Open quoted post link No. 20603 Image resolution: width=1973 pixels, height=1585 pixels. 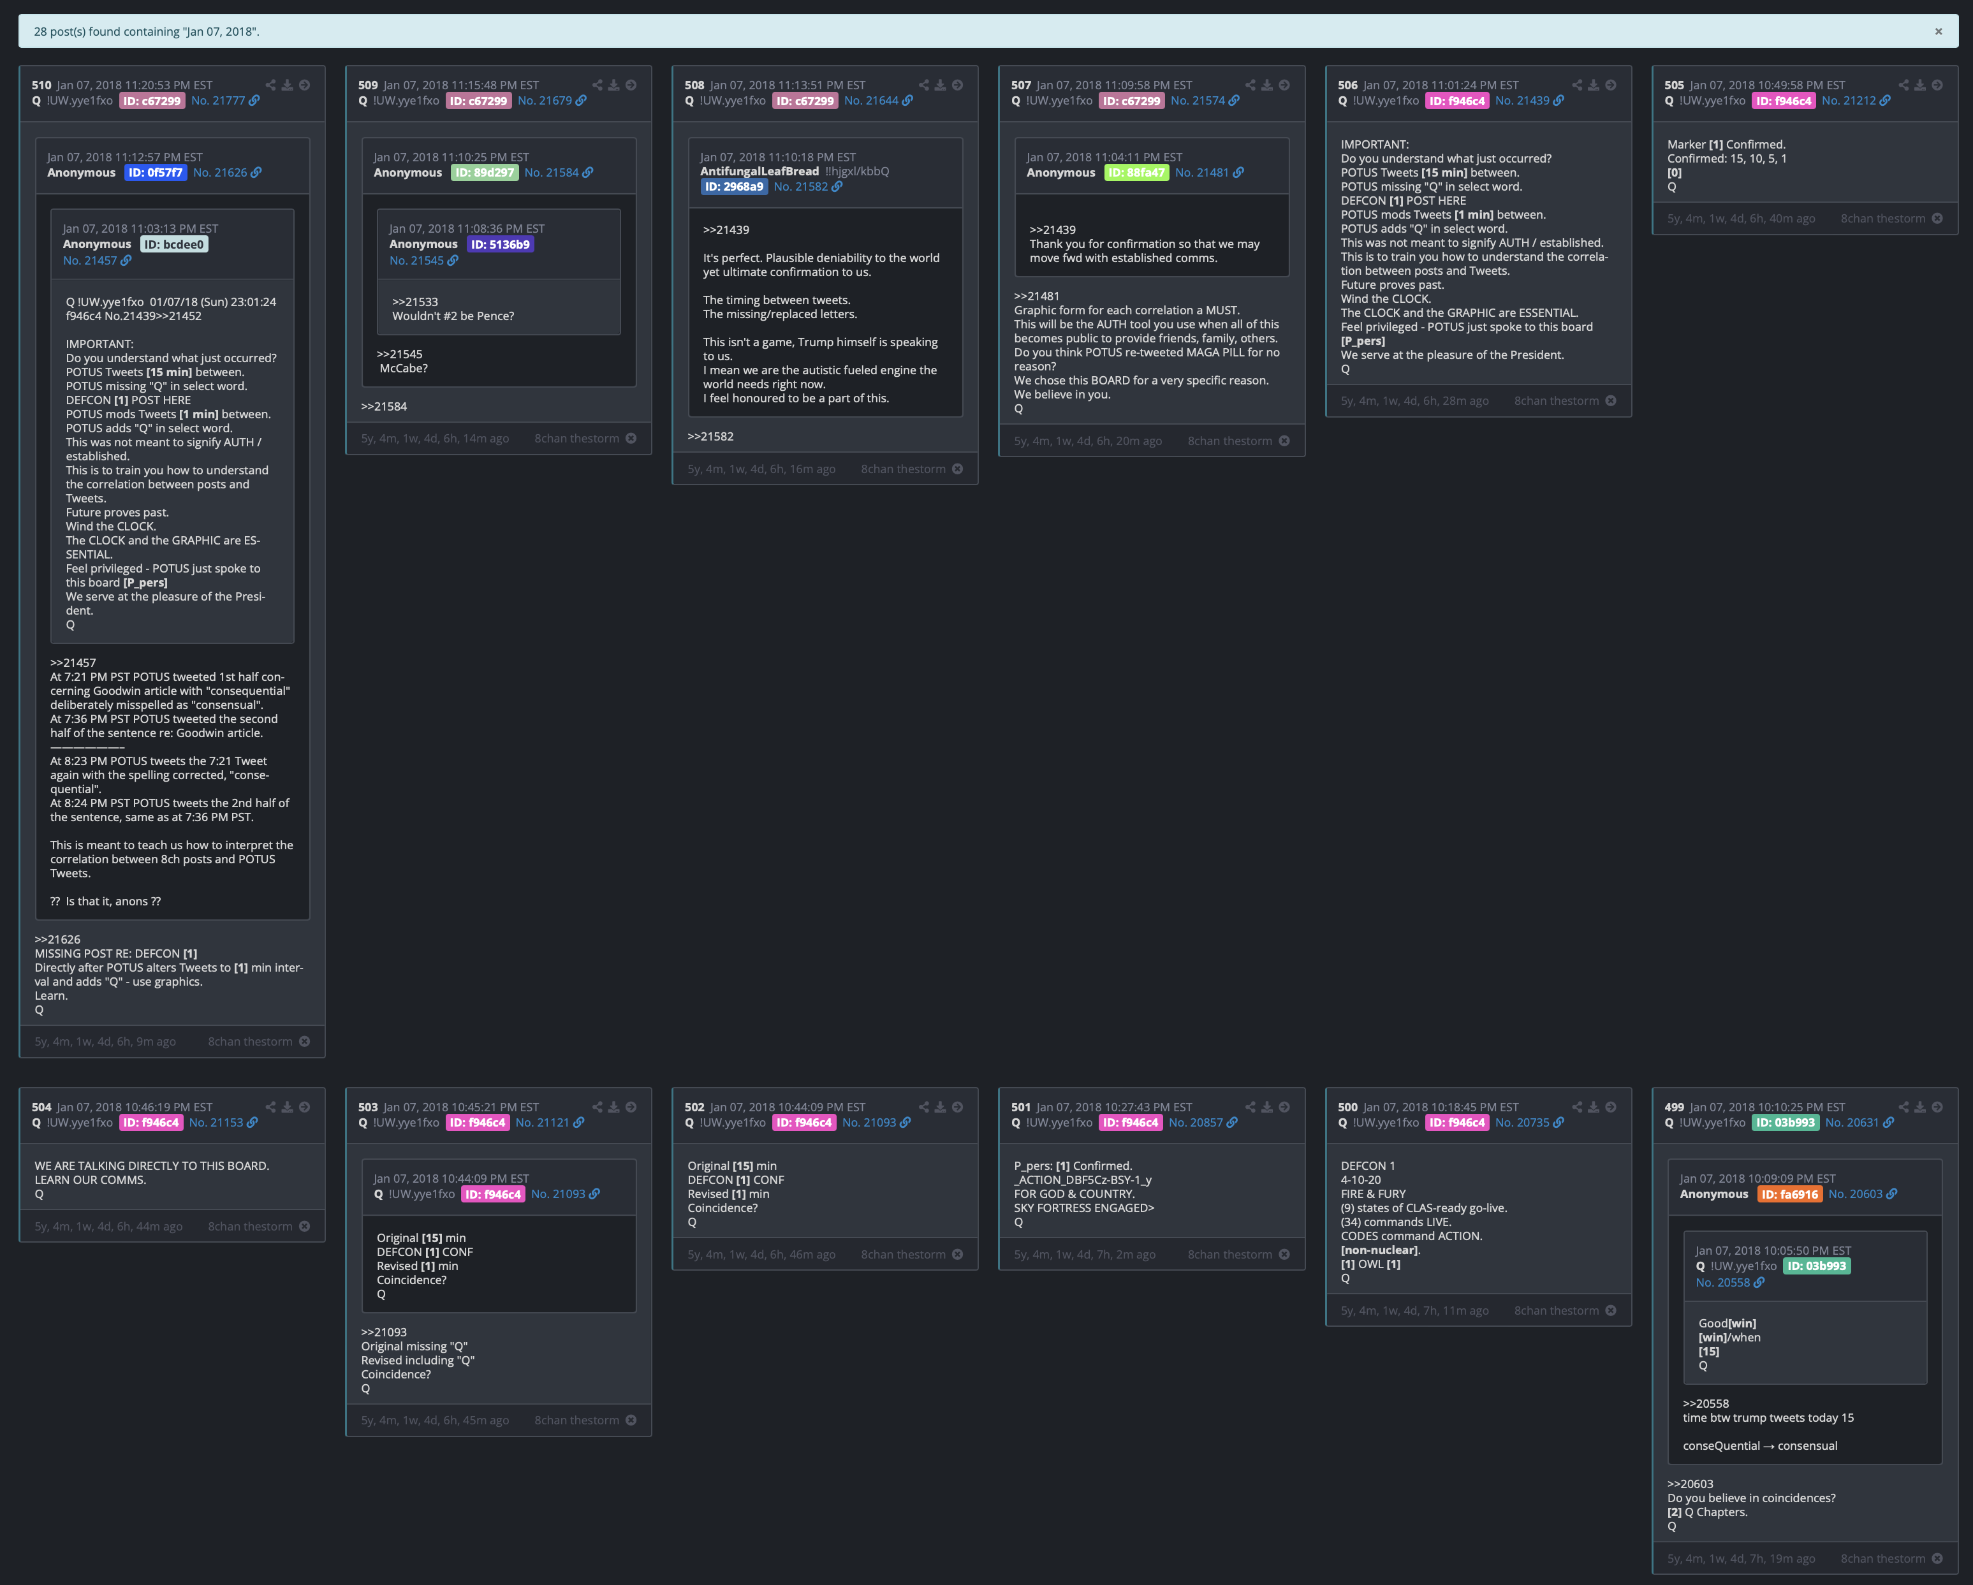click(x=1862, y=1194)
